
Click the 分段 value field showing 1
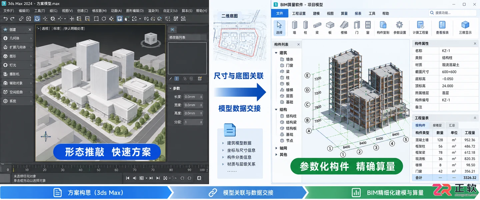pos(193,122)
